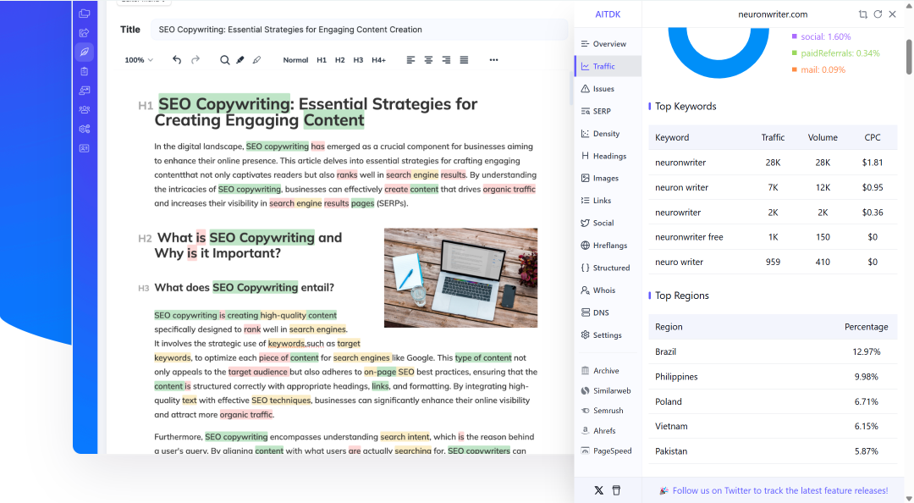
Task: Click the crop icon in AITDK header
Action: [862, 14]
